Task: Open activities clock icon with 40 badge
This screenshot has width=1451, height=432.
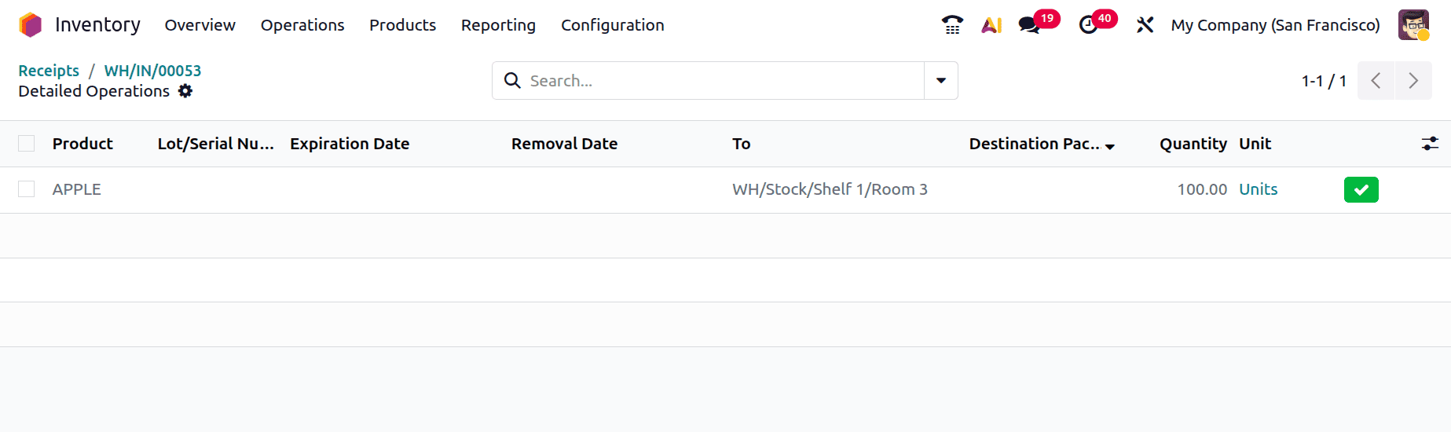Action: pos(1089,25)
